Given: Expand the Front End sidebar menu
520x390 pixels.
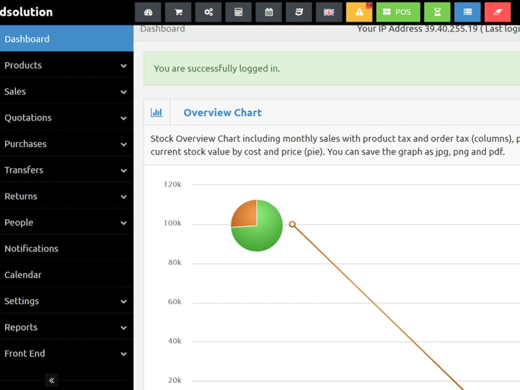Looking at the screenshot, I should (x=67, y=353).
